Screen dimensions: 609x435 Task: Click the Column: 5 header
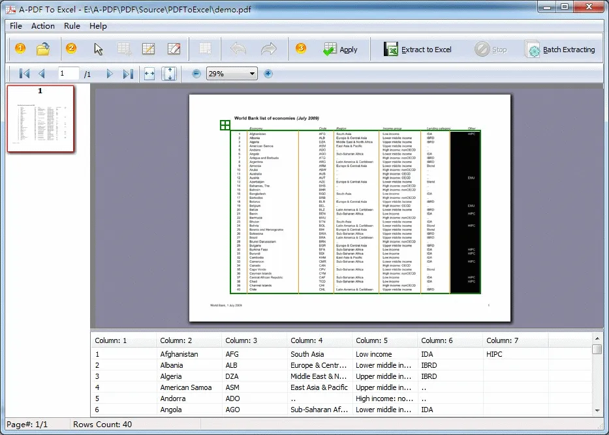(x=384, y=340)
